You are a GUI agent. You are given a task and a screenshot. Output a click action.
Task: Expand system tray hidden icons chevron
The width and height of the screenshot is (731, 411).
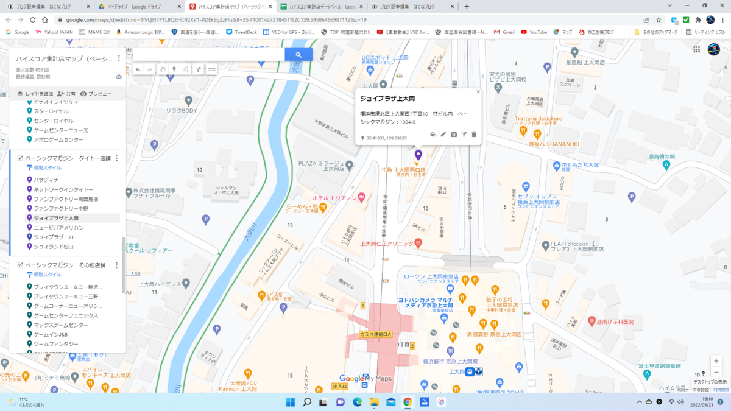tap(641, 402)
